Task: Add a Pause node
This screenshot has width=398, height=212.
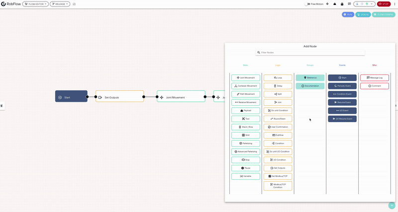Action: point(246,168)
